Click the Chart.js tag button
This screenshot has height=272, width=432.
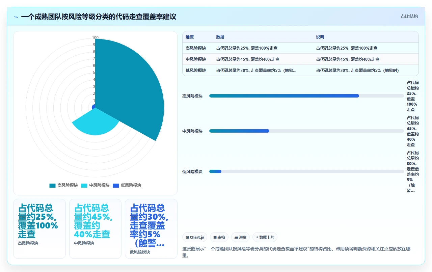click(x=195, y=237)
